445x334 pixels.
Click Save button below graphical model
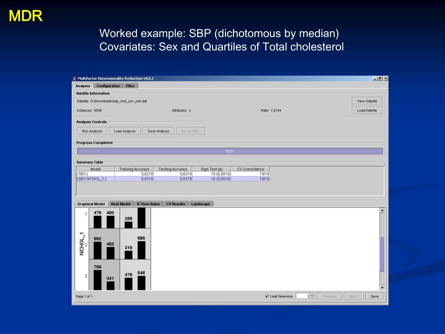pos(374,296)
